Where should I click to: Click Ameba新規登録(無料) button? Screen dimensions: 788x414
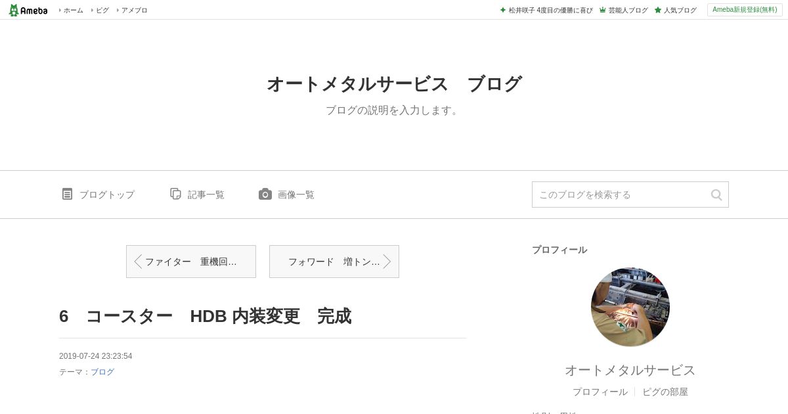[x=745, y=10]
